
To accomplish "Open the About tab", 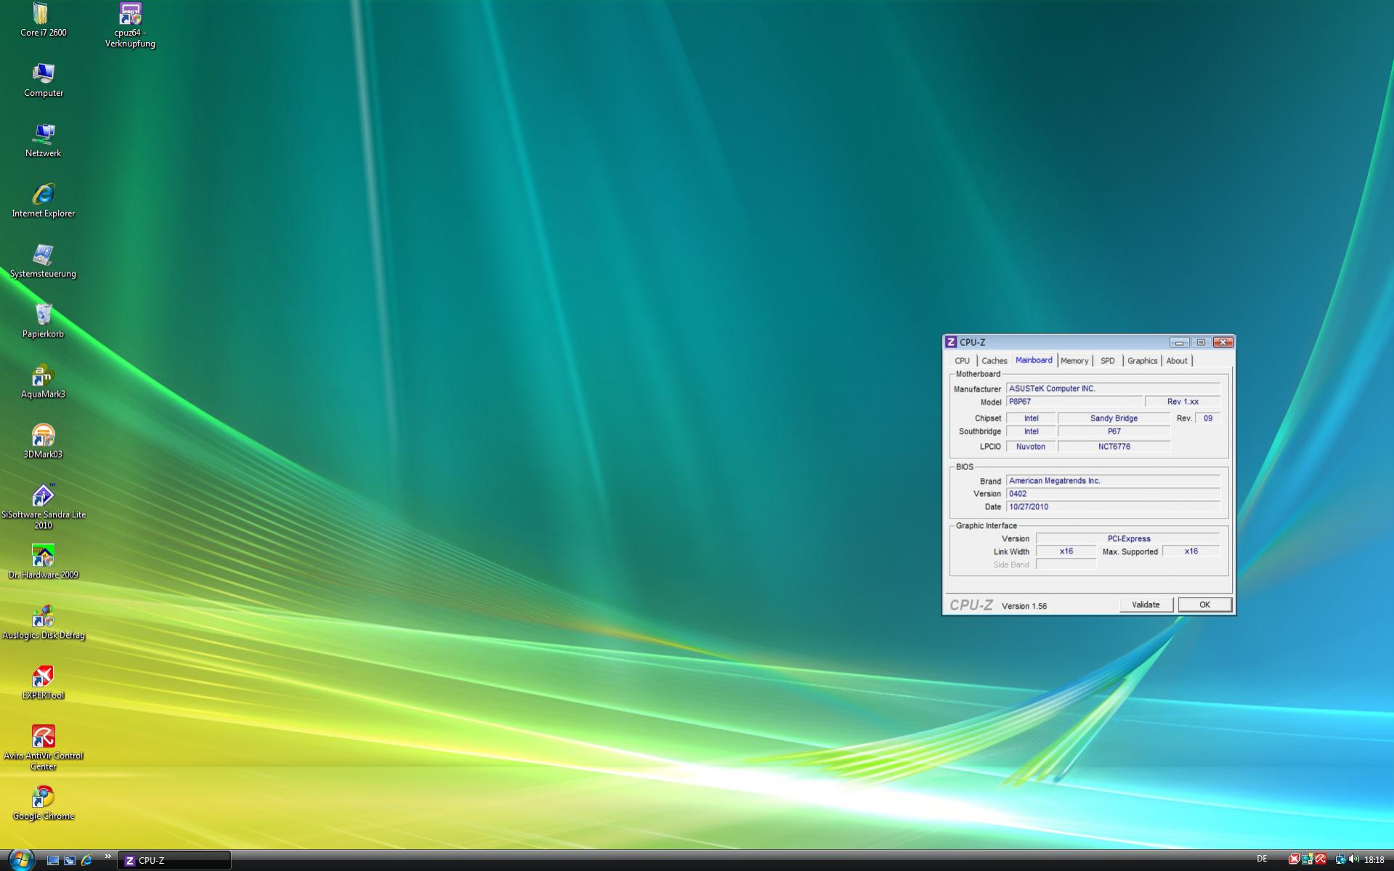I will (x=1177, y=361).
